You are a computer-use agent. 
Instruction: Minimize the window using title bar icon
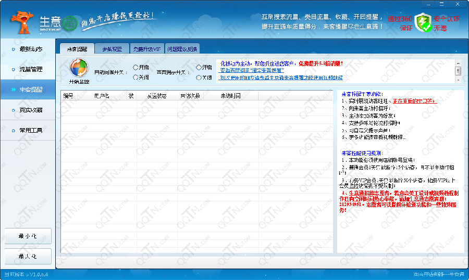428,4
